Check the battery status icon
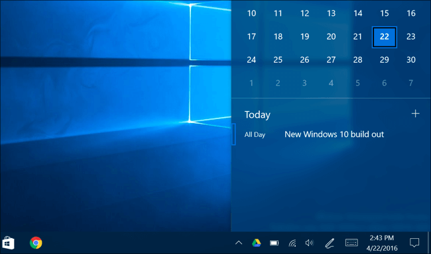The width and height of the screenshot is (431, 254). coord(274,243)
